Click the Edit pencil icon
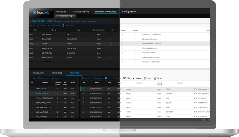The width and height of the screenshot is (239, 137). pyautogui.click(x=124, y=78)
